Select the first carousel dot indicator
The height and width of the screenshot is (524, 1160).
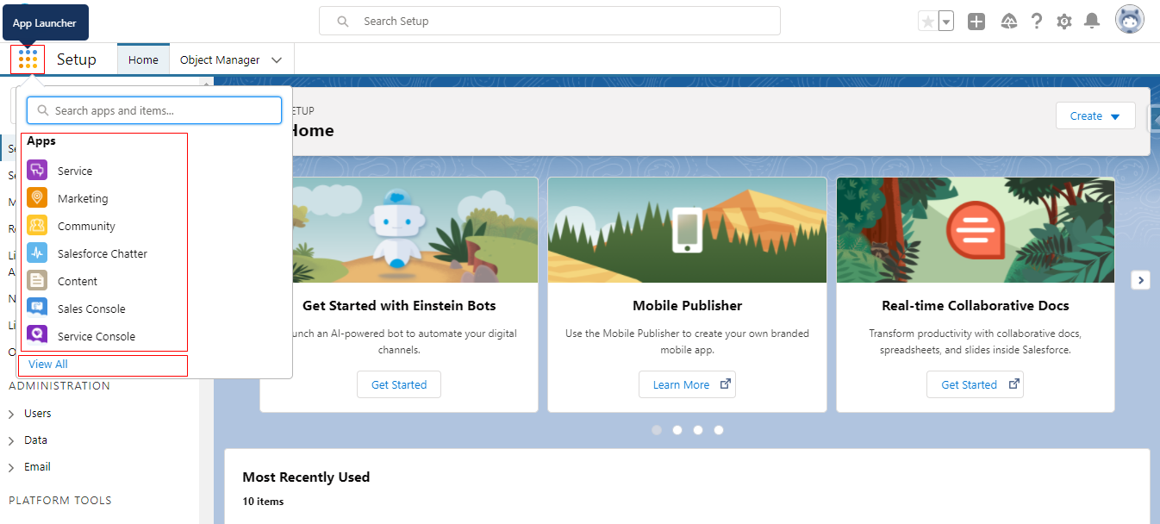pyautogui.click(x=657, y=429)
